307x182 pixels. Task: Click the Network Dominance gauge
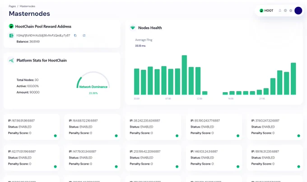click(93, 80)
